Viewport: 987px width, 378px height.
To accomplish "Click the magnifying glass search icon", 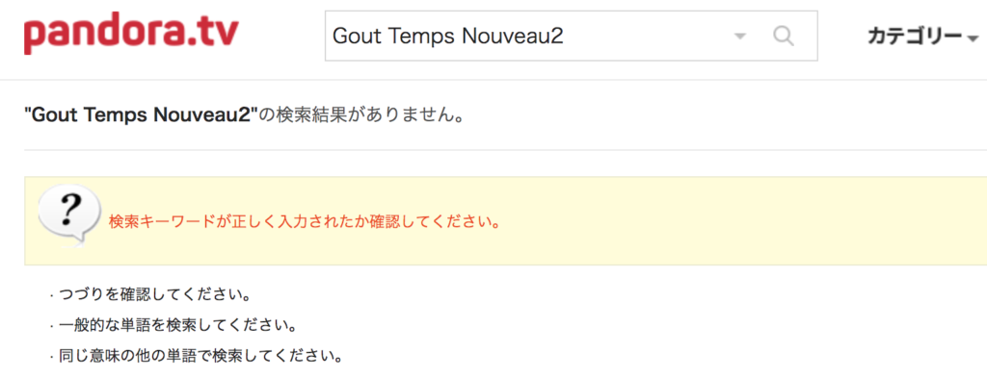I will [783, 36].
